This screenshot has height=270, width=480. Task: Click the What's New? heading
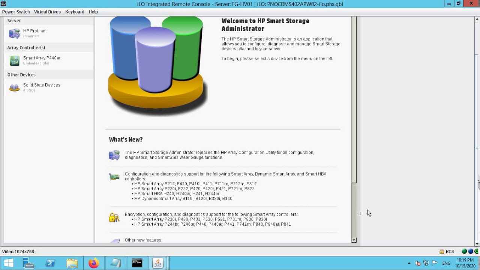click(126, 139)
